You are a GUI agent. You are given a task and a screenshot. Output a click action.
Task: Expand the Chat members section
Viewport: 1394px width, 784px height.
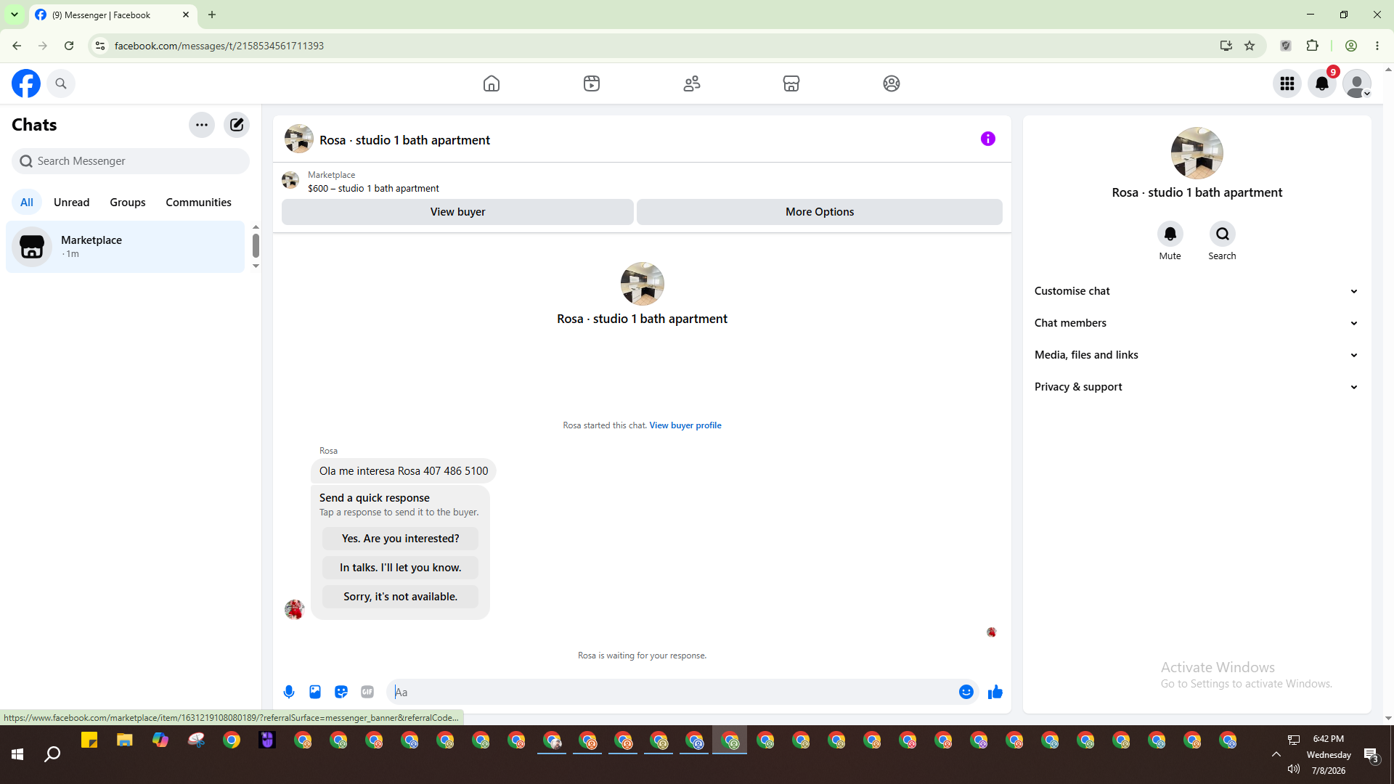[x=1197, y=323]
